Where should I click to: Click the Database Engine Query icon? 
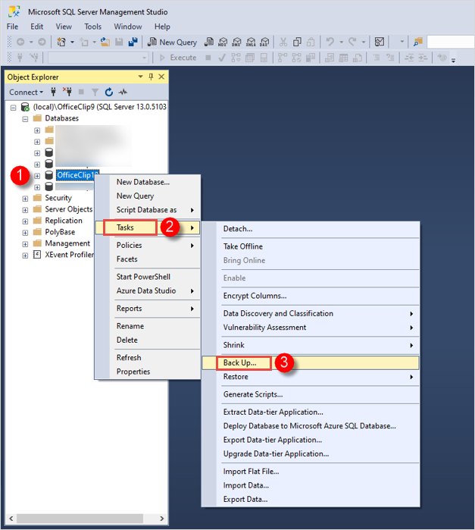209,42
